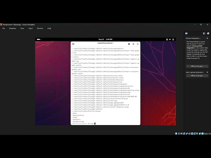
Task: Click Don't show again under Auto capture keyboard
Action: 197,76
